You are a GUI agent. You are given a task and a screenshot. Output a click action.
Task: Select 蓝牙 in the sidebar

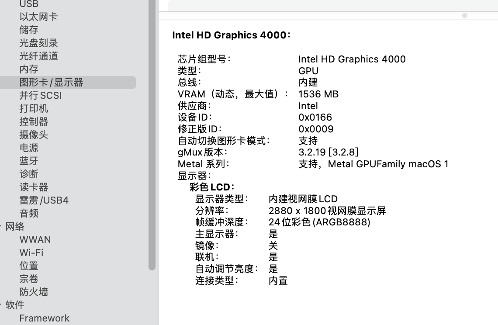click(29, 161)
